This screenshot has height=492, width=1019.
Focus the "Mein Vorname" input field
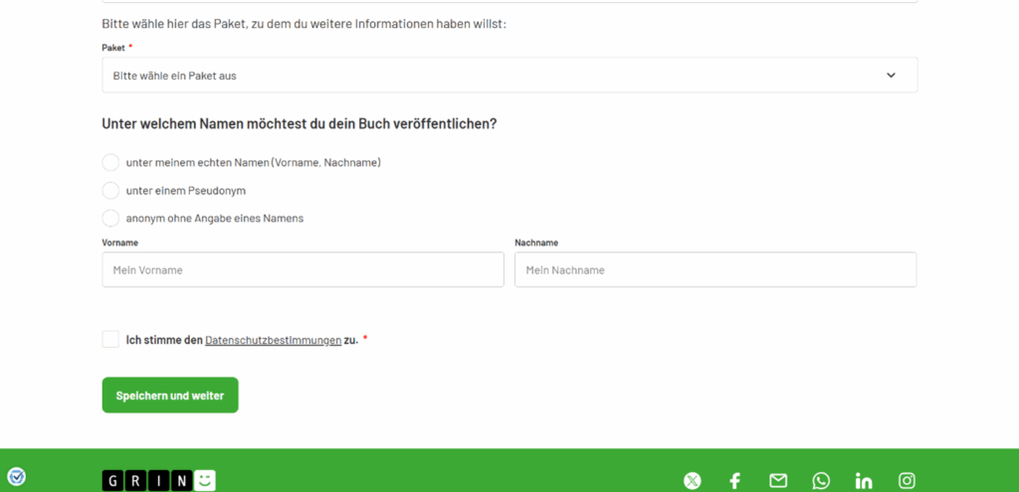(x=303, y=270)
